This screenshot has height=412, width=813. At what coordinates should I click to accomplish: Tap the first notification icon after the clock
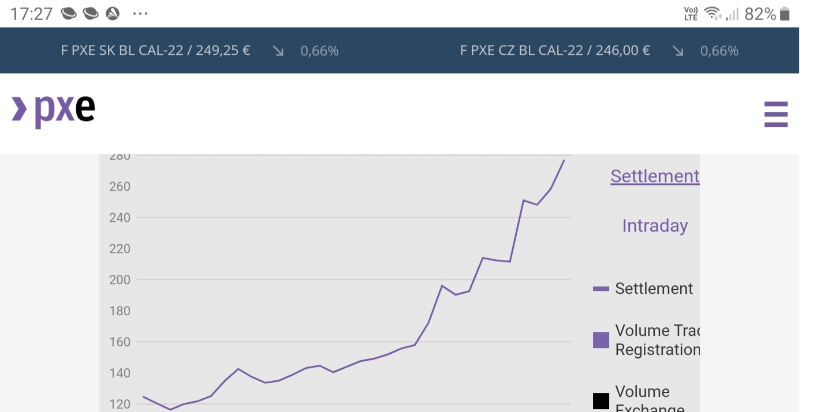pos(69,14)
